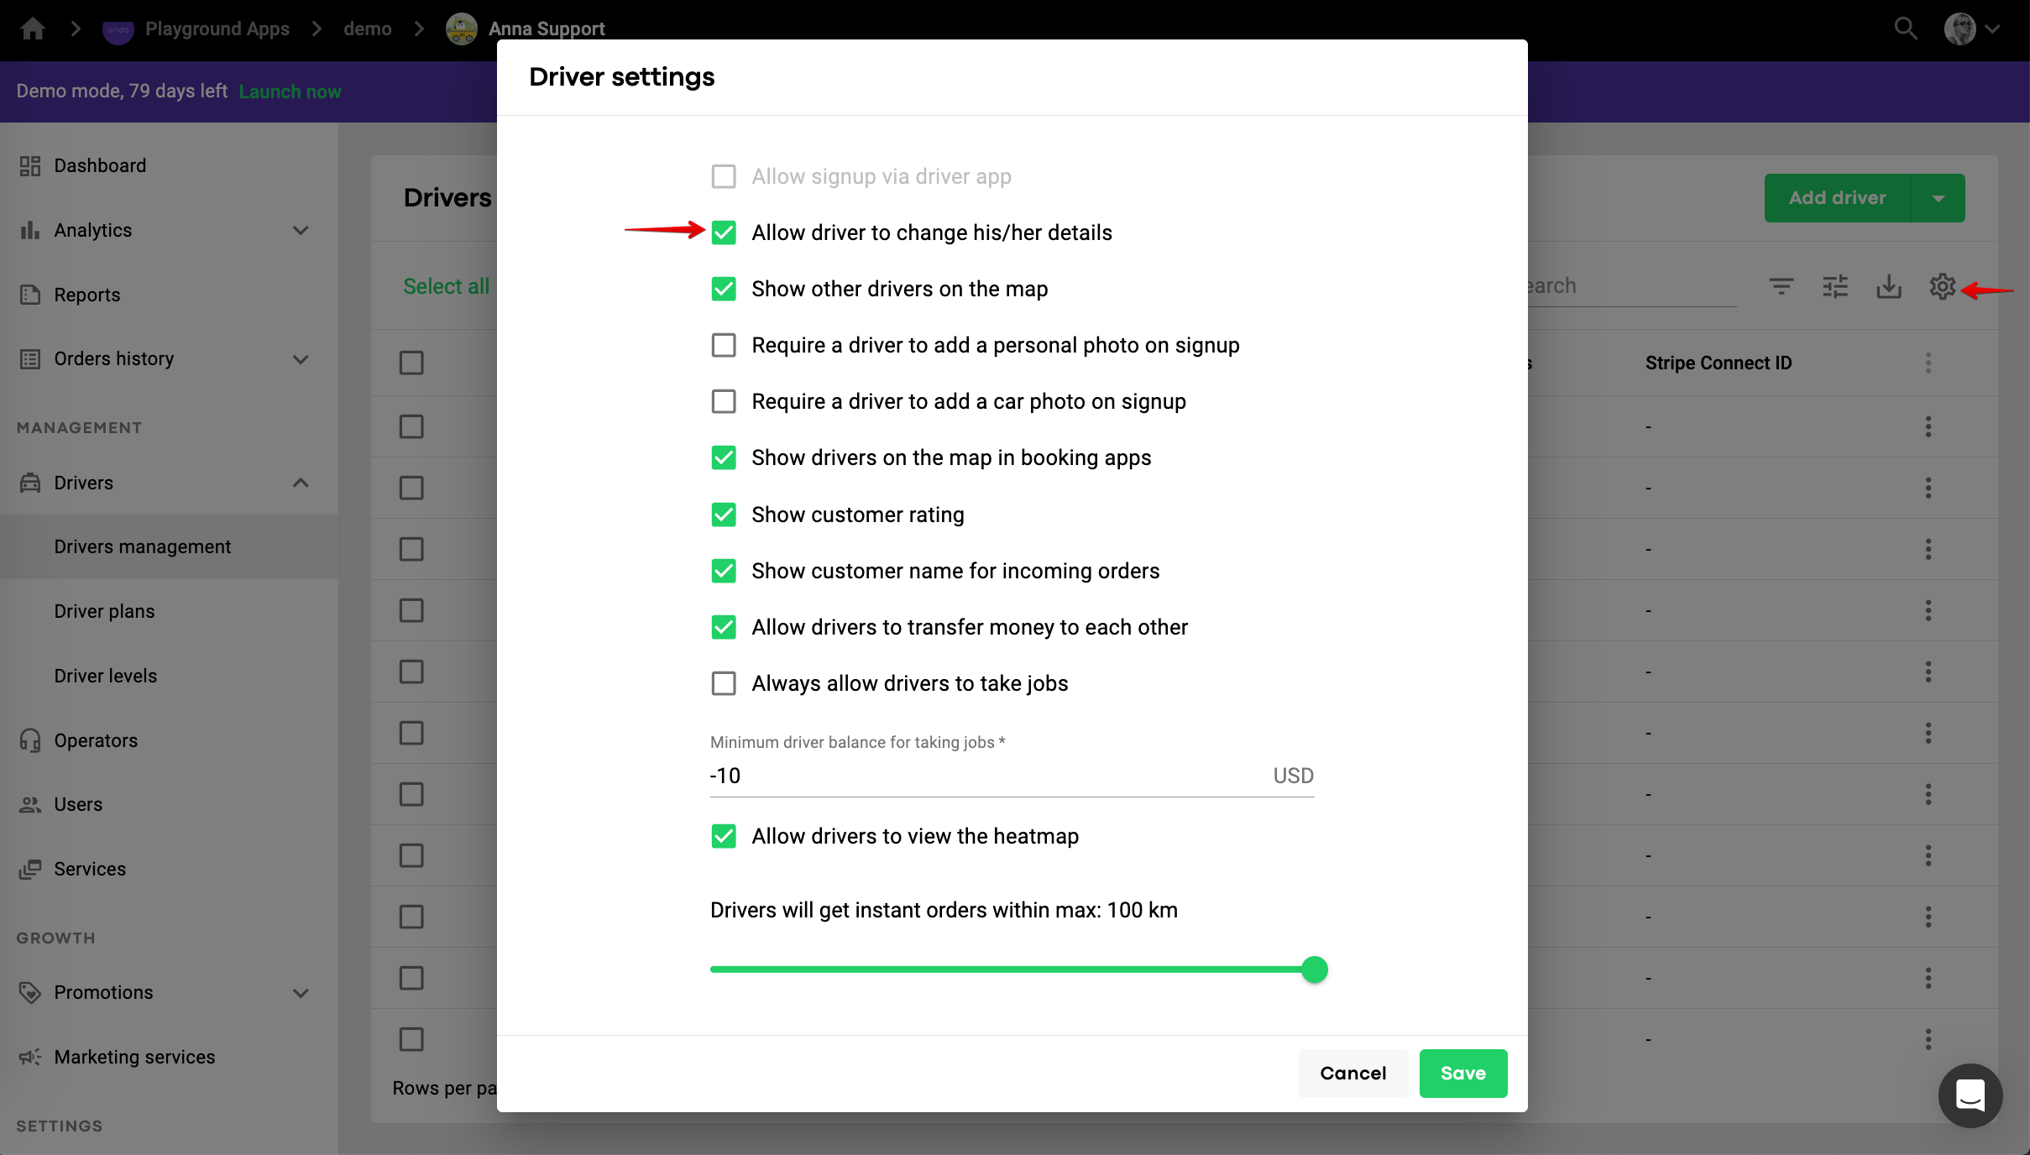The width and height of the screenshot is (2030, 1155).
Task: Open the search magnifier in the top bar
Action: tap(1905, 29)
